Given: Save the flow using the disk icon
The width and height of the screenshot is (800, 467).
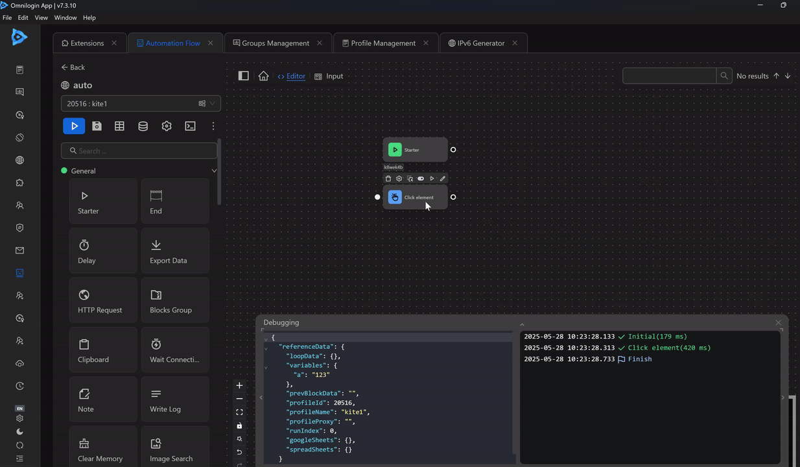Looking at the screenshot, I should (97, 126).
